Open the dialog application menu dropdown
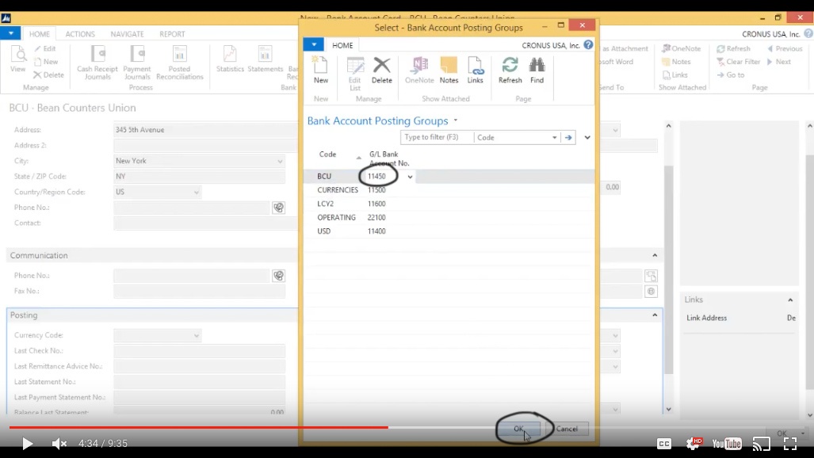 point(314,44)
